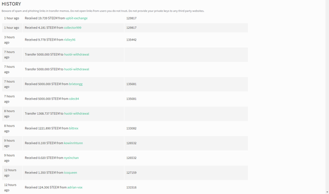This screenshot has height=194, width=329.
Task: Select memo 126532 in kowinnhtunn row
Action: click(x=132, y=143)
